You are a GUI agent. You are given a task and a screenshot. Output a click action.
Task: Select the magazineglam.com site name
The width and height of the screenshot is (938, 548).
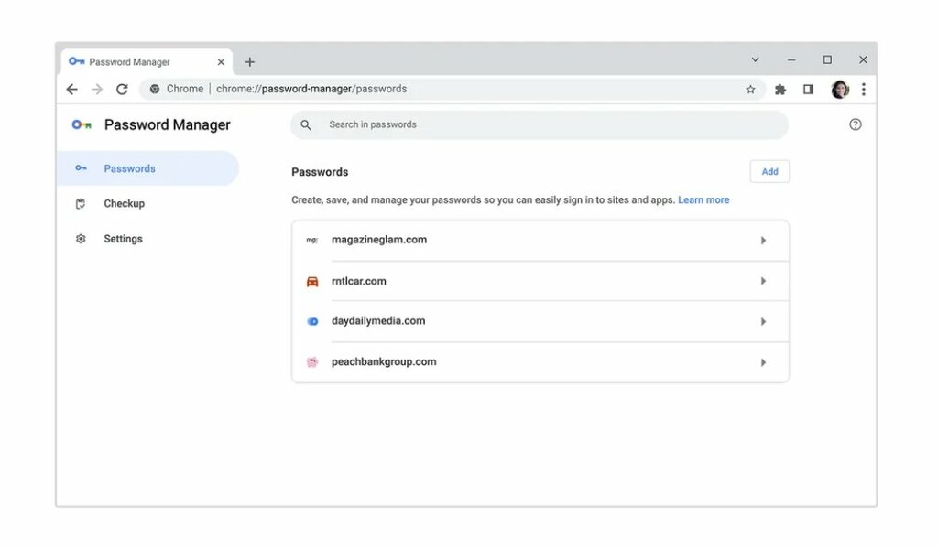[379, 240]
